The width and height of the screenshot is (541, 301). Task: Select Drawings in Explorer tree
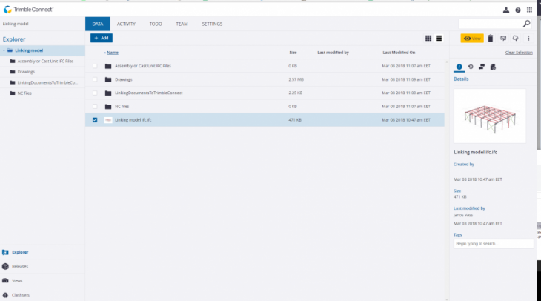(26, 72)
